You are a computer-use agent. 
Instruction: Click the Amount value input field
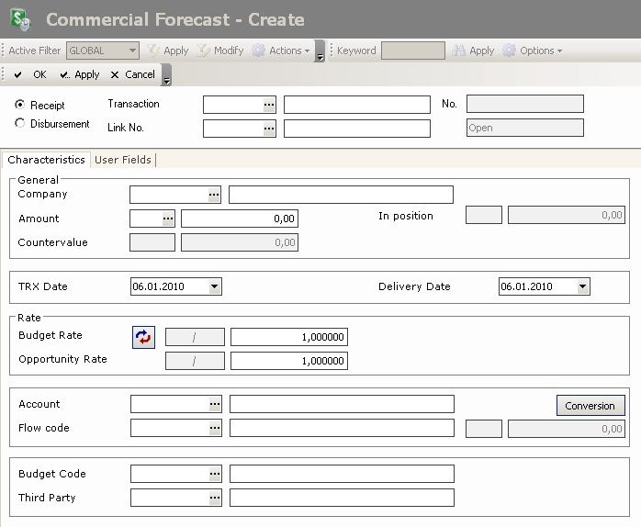tap(239, 219)
